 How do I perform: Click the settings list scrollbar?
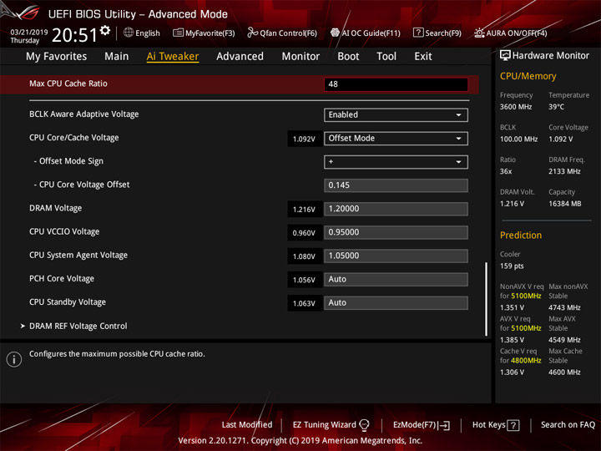[486, 299]
